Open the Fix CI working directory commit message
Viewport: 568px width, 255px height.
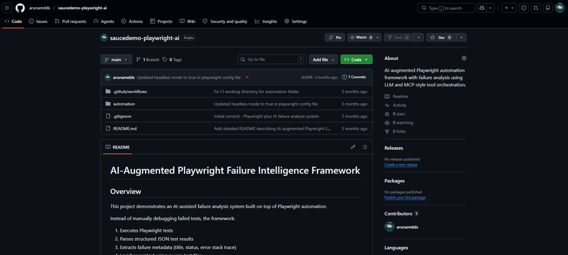[x=256, y=91]
